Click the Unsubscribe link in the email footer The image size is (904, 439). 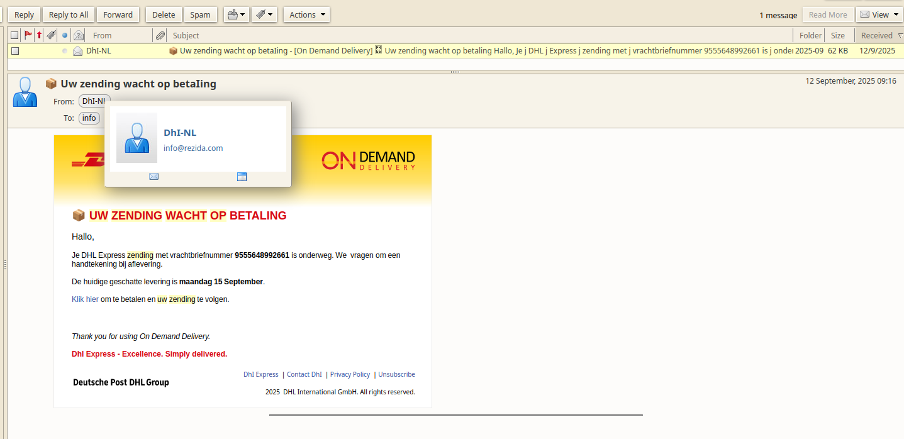click(x=396, y=374)
